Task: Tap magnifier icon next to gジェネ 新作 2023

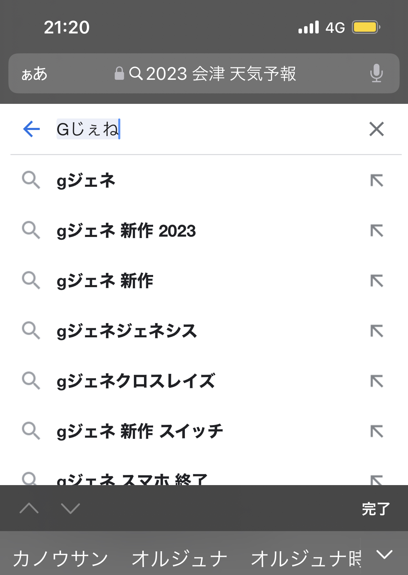Action: [x=31, y=230]
